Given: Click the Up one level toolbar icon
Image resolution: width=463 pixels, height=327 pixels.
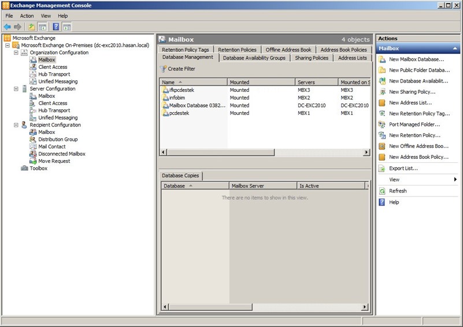Looking at the screenshot, I should click(x=32, y=27).
